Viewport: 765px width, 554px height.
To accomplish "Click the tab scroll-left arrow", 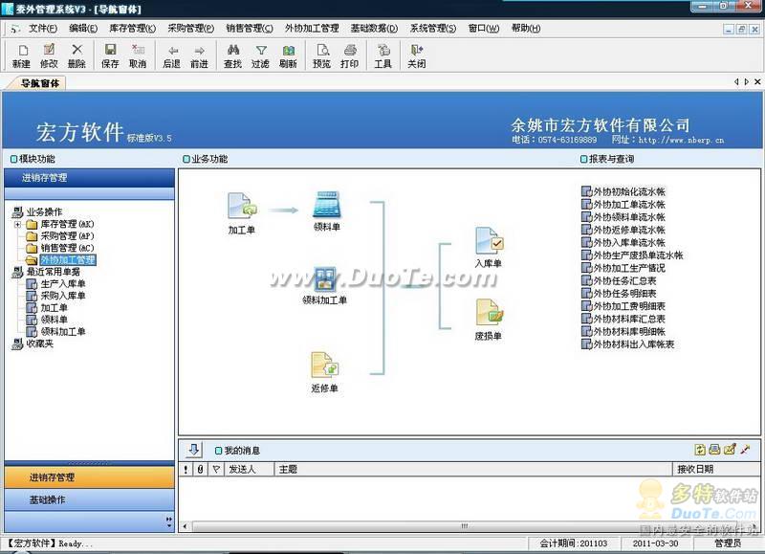I will [736, 82].
